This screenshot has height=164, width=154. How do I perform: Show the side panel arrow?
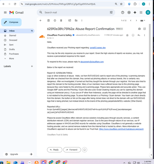click(x=151, y=155)
